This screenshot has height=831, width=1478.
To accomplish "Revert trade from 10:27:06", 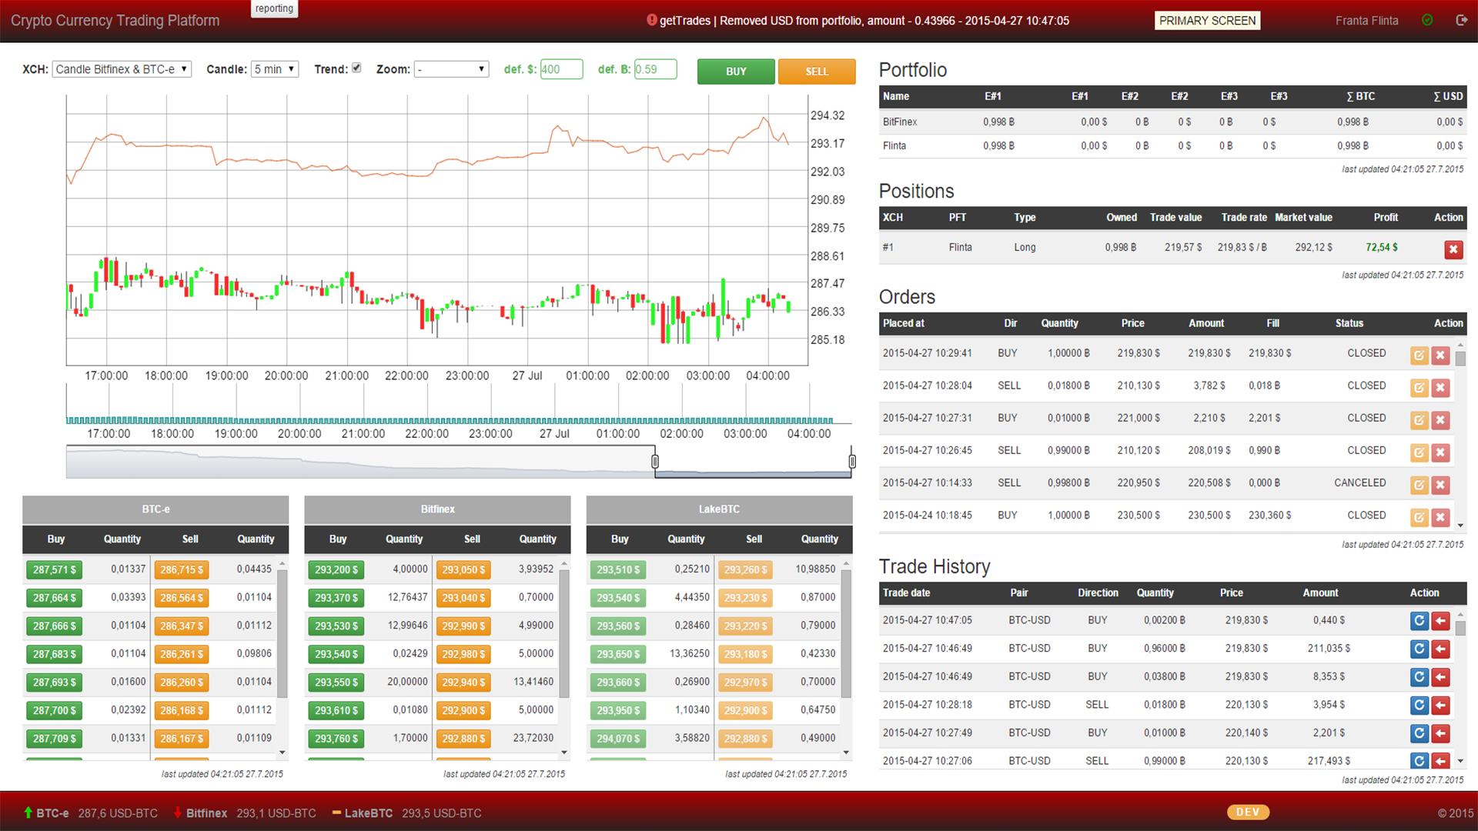I will (x=1441, y=761).
